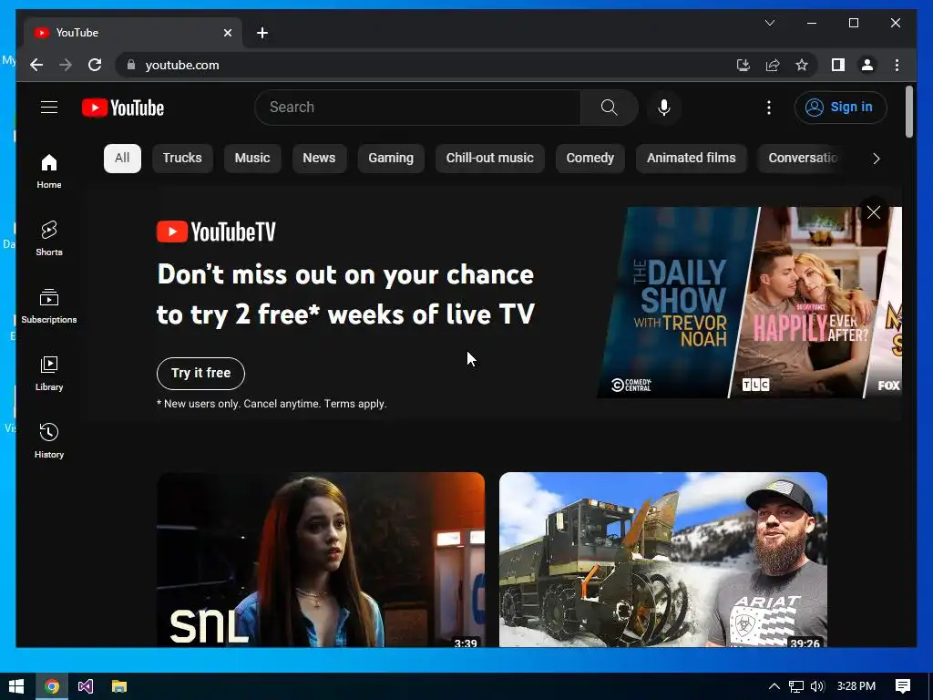Click the network tray icon
Viewport: 933px width, 700px height.
795,686
